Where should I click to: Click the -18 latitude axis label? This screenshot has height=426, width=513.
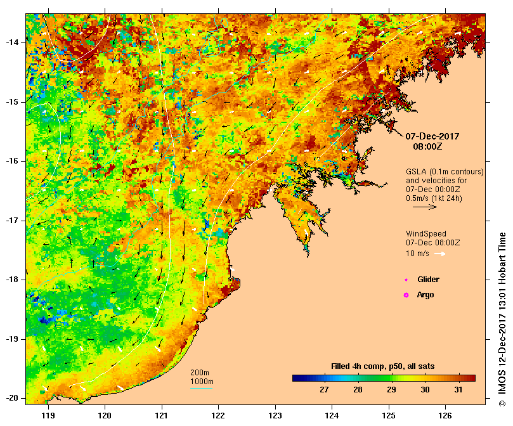click(12, 280)
